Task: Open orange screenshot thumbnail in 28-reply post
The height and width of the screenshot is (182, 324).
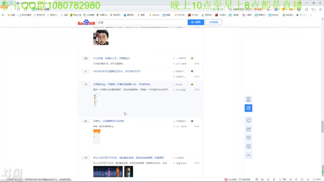Action: click(97, 137)
